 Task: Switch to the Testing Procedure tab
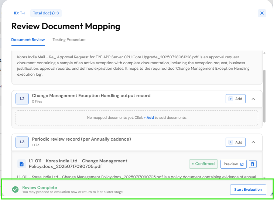click(69, 39)
